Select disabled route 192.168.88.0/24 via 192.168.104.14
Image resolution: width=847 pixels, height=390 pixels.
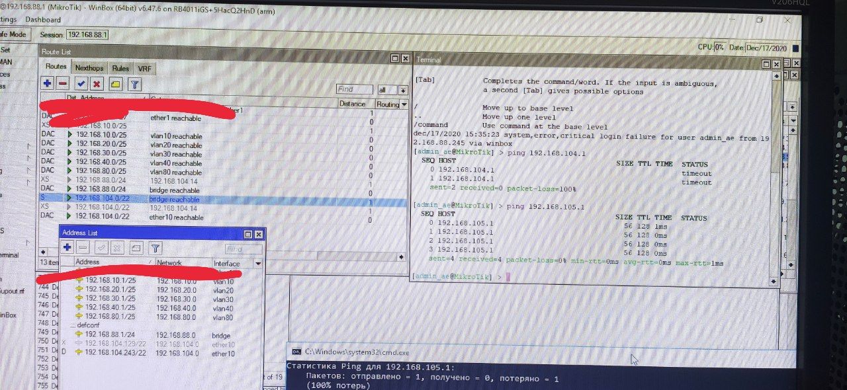(x=222, y=181)
